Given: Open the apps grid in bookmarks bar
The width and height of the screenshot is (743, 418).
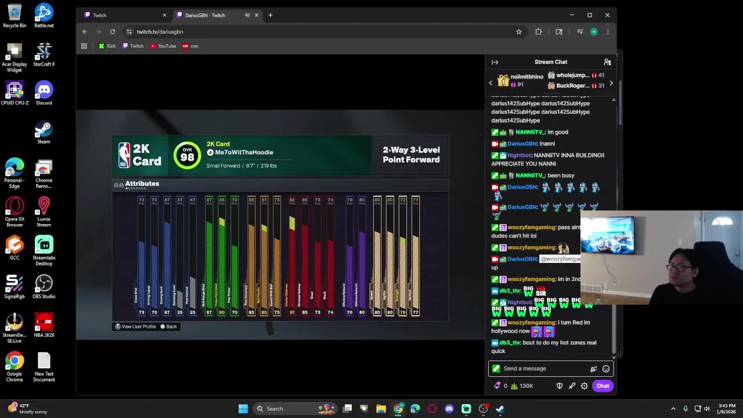Looking at the screenshot, I should (x=84, y=46).
